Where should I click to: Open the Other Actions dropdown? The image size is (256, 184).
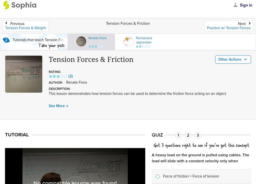233,59
